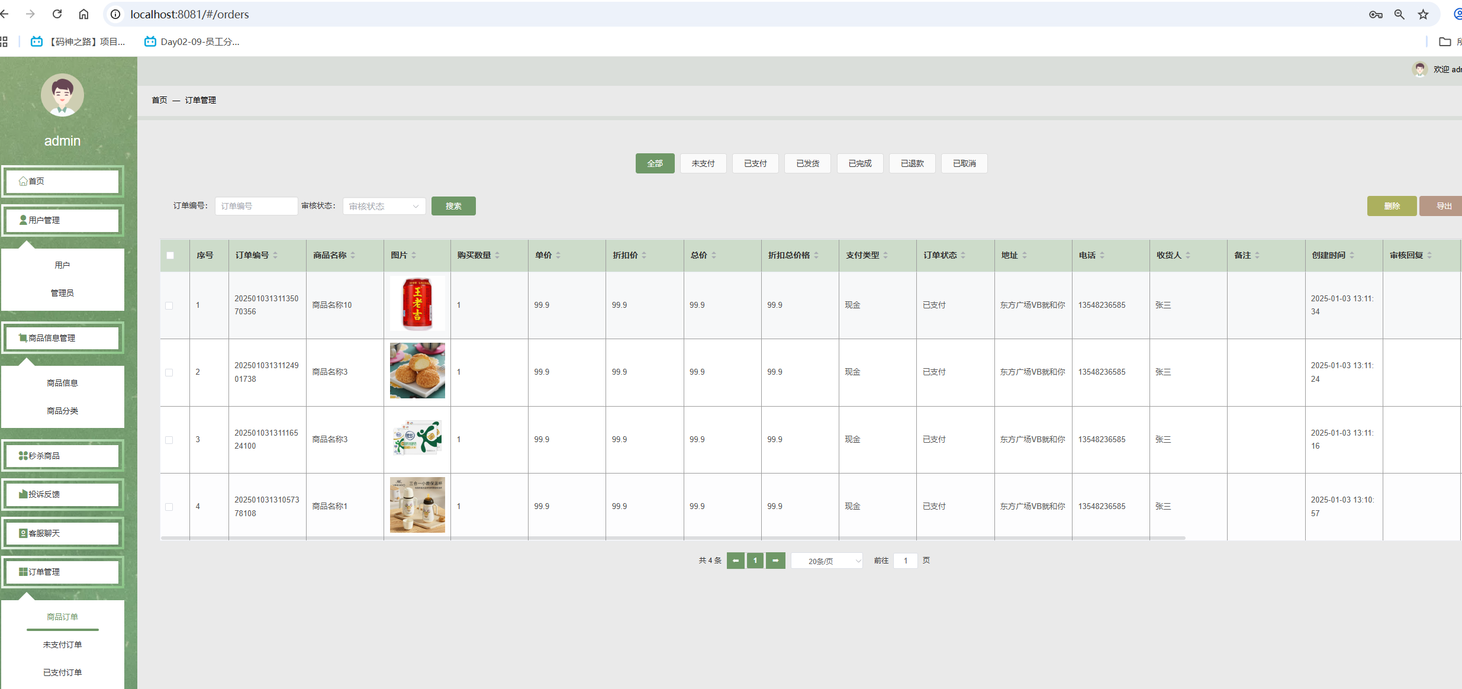Screen dimensions: 1462x689
Task: Click the password key icon
Action: pyautogui.click(x=1376, y=14)
